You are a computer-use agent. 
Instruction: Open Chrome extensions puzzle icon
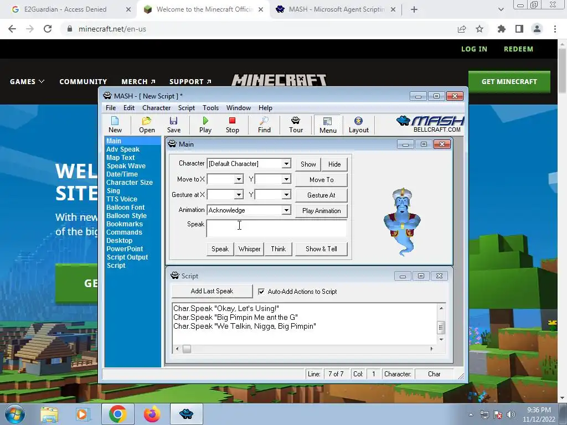(502, 29)
